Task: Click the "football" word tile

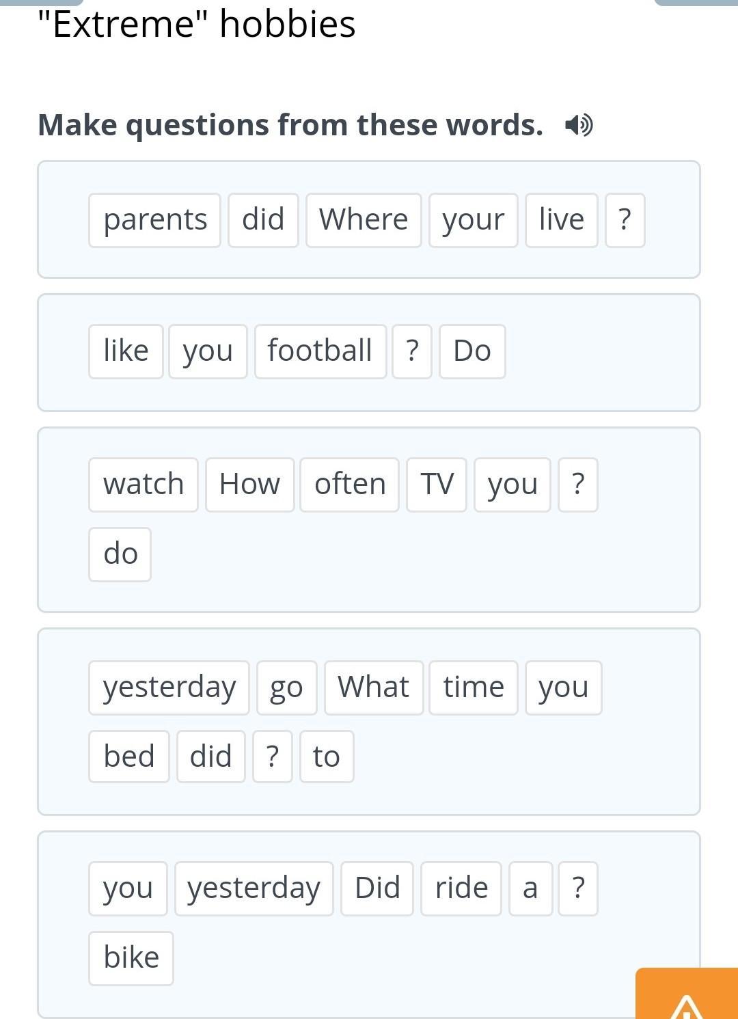Action: pyautogui.click(x=320, y=351)
